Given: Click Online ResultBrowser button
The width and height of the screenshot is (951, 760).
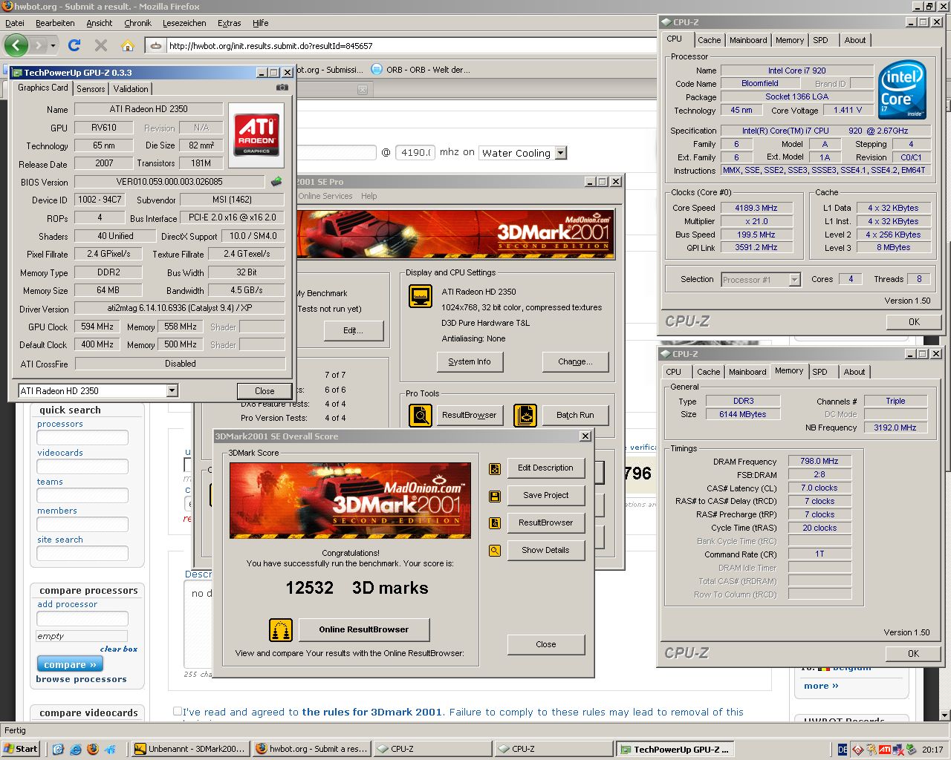Looking at the screenshot, I should (364, 629).
